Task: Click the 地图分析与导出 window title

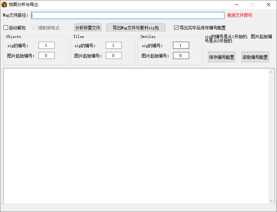Action: tap(23, 5)
